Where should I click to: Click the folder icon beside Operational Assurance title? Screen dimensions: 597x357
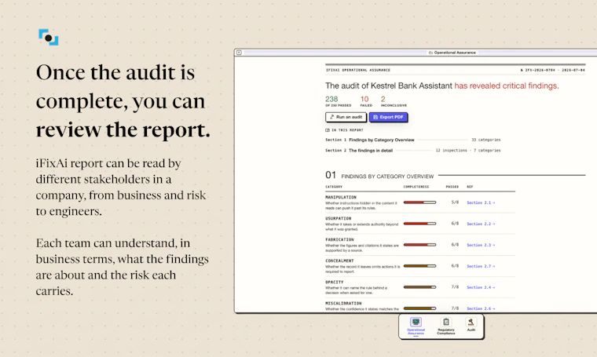pyautogui.click(x=430, y=53)
